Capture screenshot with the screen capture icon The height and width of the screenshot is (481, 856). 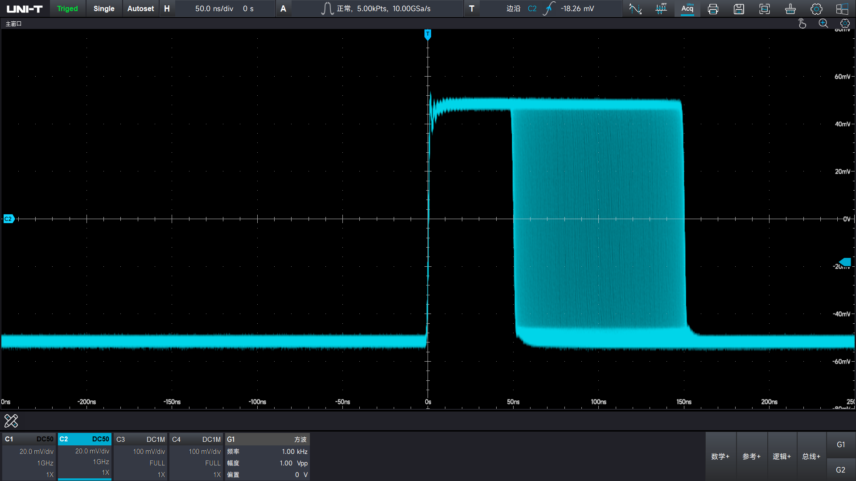tap(765, 9)
